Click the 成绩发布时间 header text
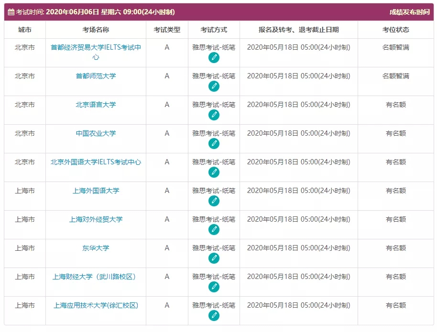 tap(409, 12)
